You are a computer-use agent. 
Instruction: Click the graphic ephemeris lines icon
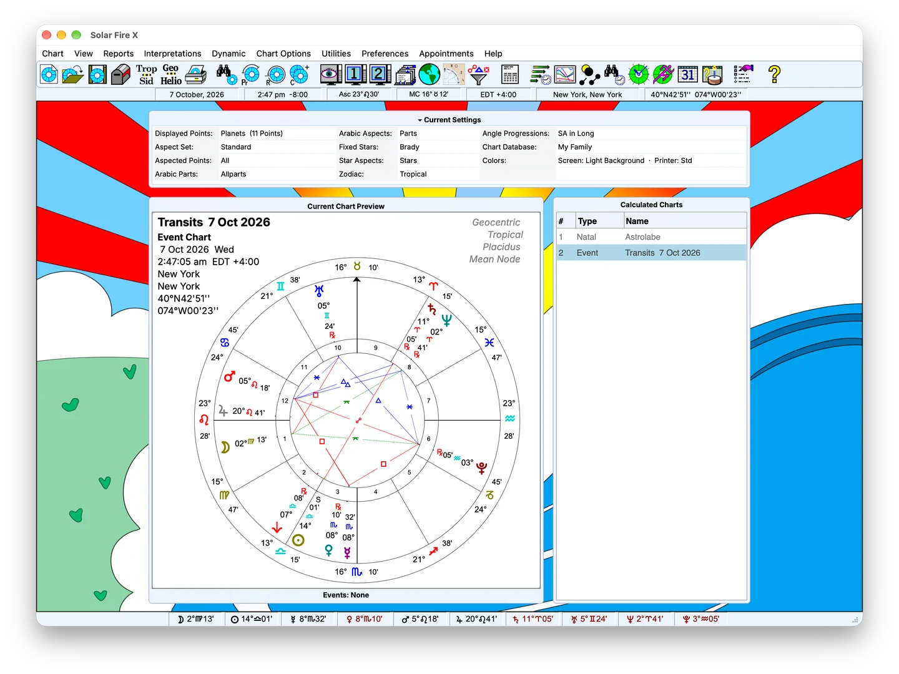pyautogui.click(x=565, y=75)
